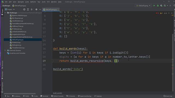Open the Run tool window
Viewport: 175px width, 98px height.
coord(7,96)
